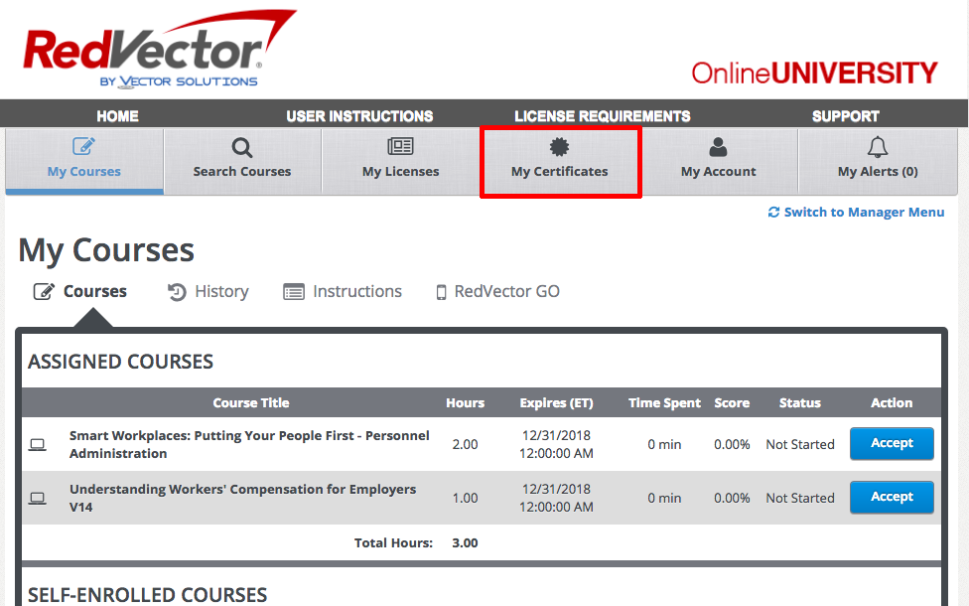Select the Search Courses magnifier icon
The width and height of the screenshot is (969, 606).
pos(242,146)
